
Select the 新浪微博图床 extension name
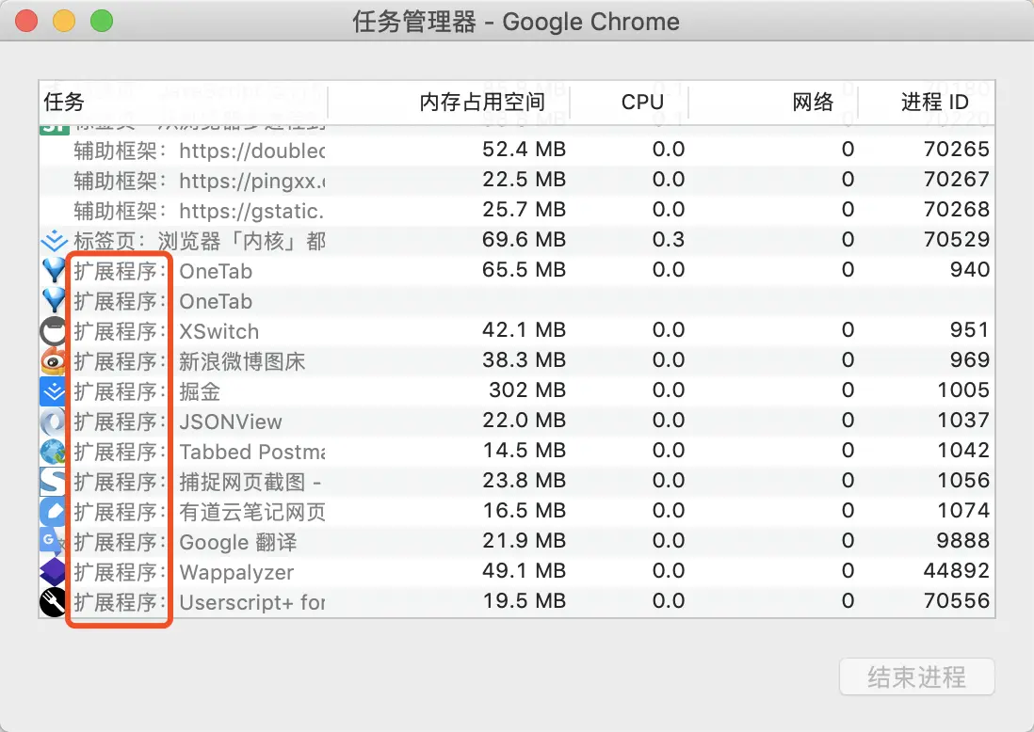[242, 361]
